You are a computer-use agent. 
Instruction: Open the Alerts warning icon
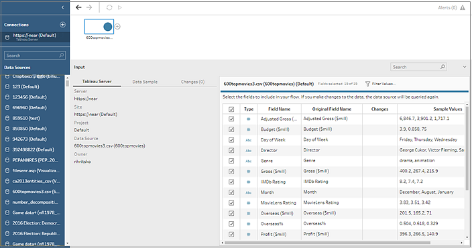463,8
